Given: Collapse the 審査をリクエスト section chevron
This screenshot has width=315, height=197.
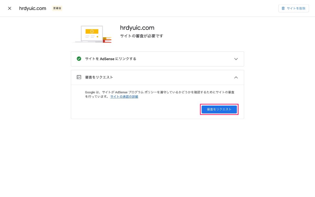Looking at the screenshot, I should pos(236,77).
